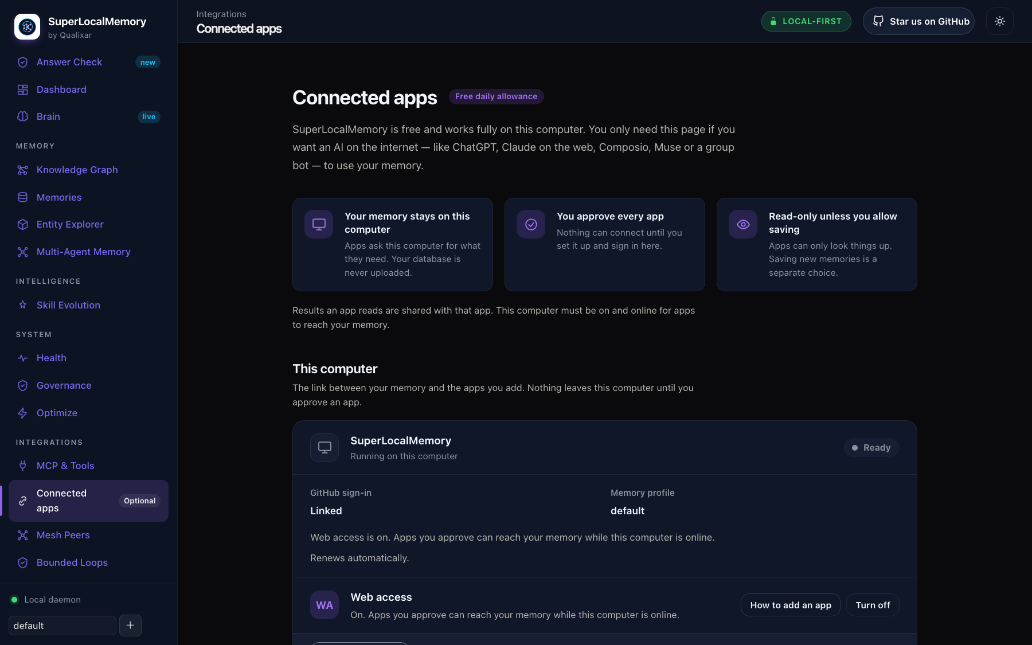Click the Memory profile 'default' value
Image resolution: width=1032 pixels, height=645 pixels.
click(628, 511)
